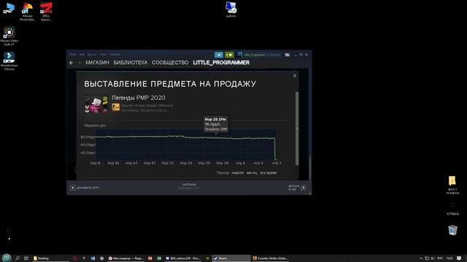The width and height of the screenshot is (467, 262).
Task: Open the Steam menu in title bar
Action: coord(73,55)
